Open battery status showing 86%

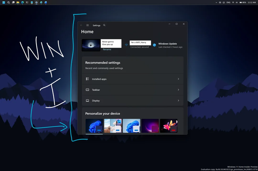click(243, 3)
